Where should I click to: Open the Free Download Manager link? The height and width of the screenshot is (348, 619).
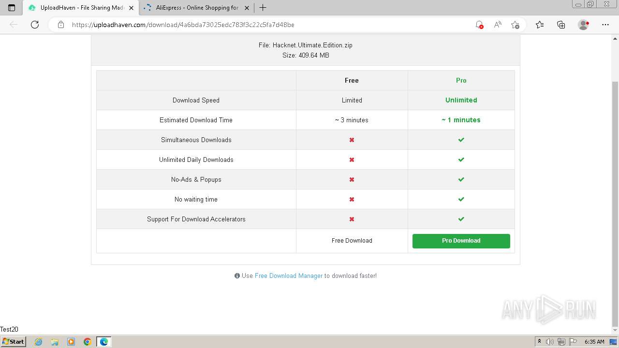tap(289, 276)
